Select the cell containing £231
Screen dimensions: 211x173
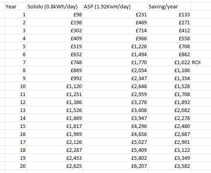(115, 14)
